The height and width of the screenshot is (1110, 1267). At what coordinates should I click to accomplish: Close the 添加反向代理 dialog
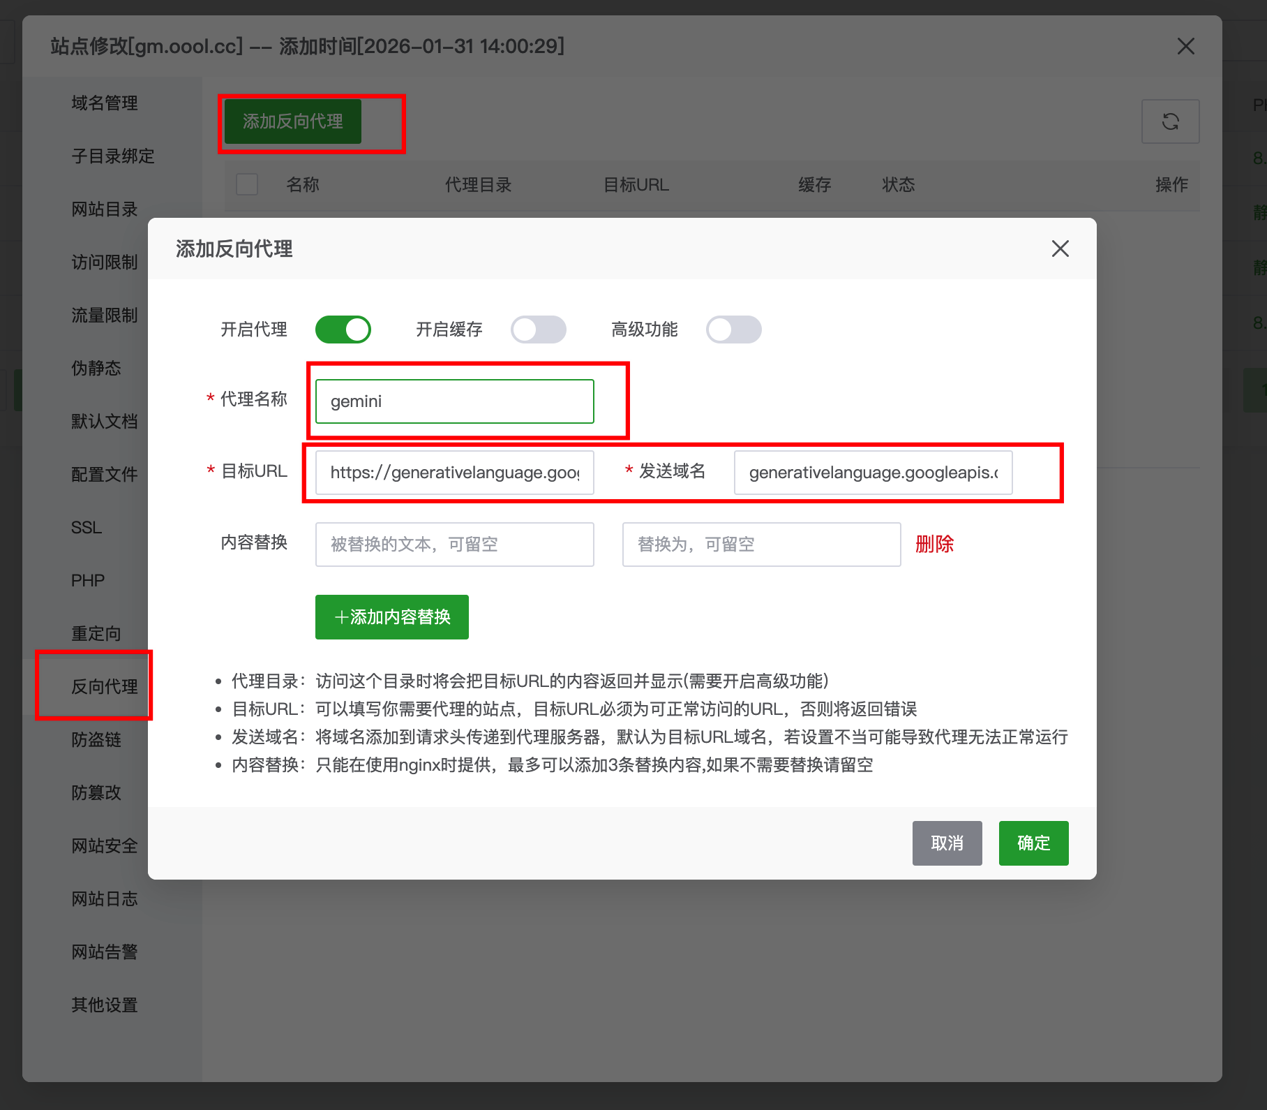(1060, 249)
